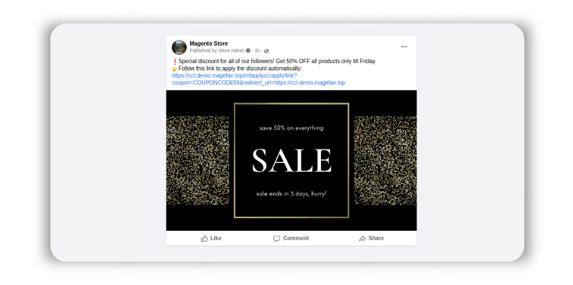Open the Magento Store profile avatar
Viewport: 573px width, 285px height.
tap(179, 48)
